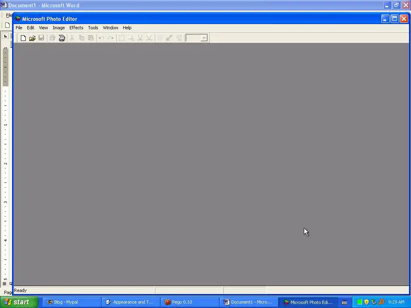Select the Zoom magnifier tool

(131, 38)
